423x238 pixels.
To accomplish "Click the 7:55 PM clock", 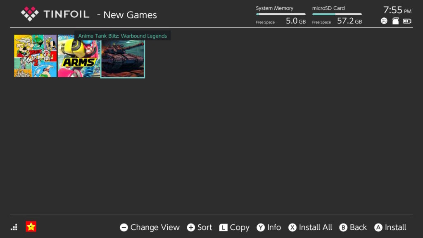I will coord(397,10).
